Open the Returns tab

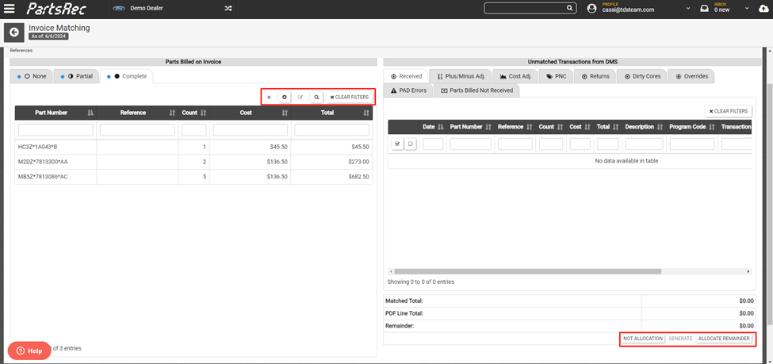coord(595,76)
